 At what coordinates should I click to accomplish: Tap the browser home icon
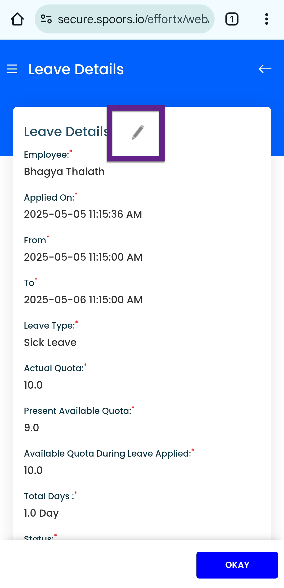tap(17, 19)
